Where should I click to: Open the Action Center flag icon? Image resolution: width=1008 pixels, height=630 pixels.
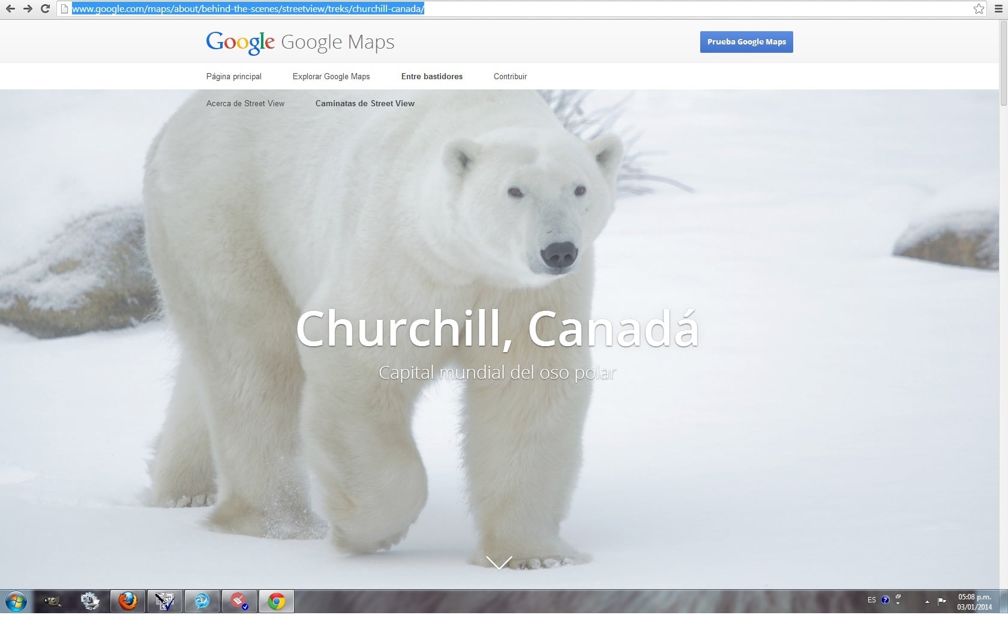point(942,601)
